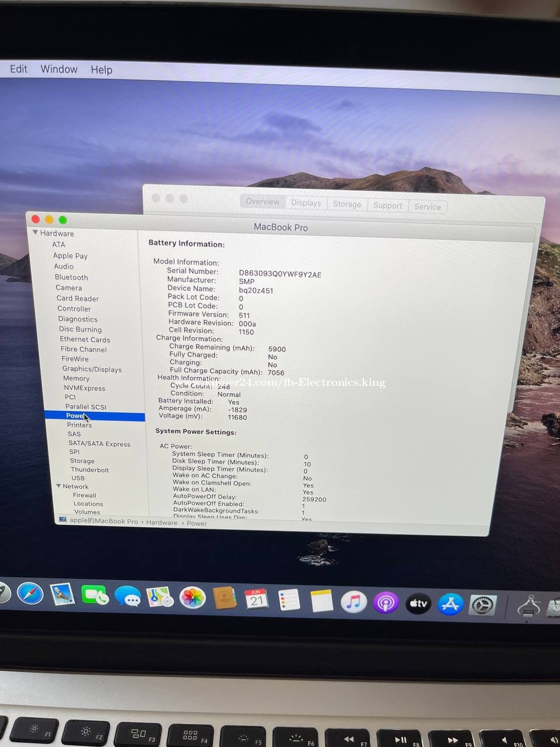Viewport: 560px width, 747px height.
Task: Select Camera in the Hardware list
Action: [x=69, y=288]
